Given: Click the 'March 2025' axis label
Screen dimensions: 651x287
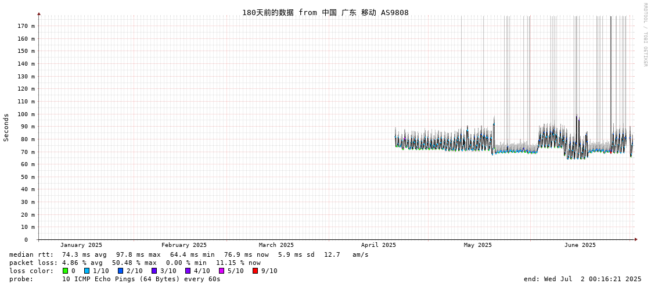Looking at the screenshot, I should (276, 245).
